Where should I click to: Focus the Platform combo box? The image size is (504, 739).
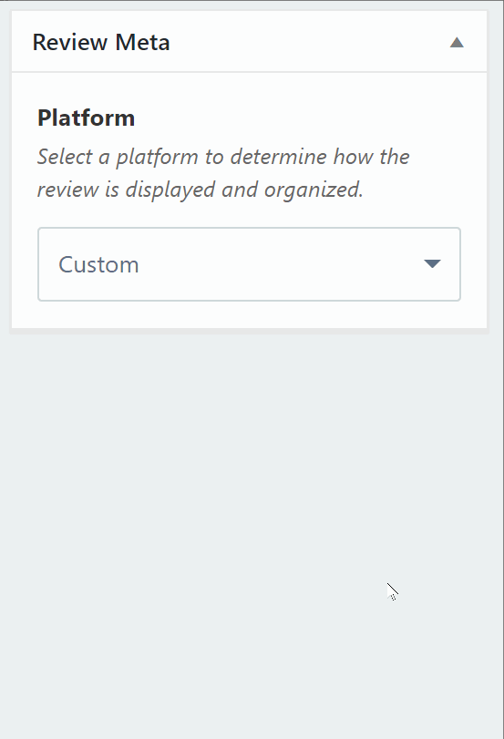(x=249, y=264)
